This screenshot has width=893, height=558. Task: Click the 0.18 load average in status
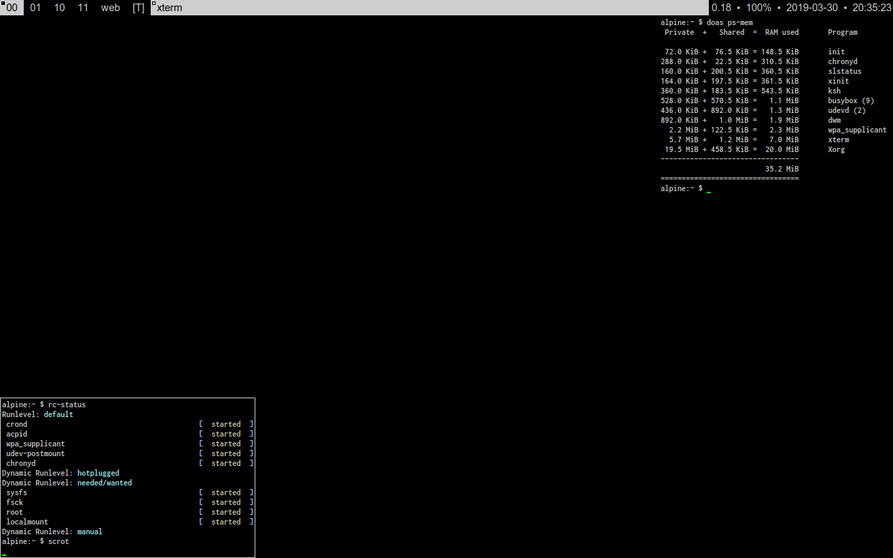pyautogui.click(x=721, y=8)
